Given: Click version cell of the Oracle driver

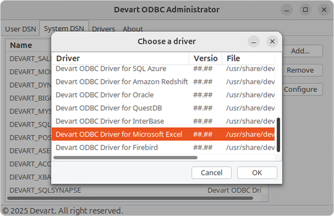Looking at the screenshot, I should [203, 95].
